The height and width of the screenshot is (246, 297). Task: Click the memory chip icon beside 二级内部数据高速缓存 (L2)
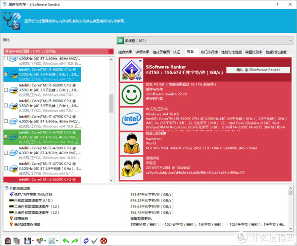pyautogui.click(x=11, y=206)
